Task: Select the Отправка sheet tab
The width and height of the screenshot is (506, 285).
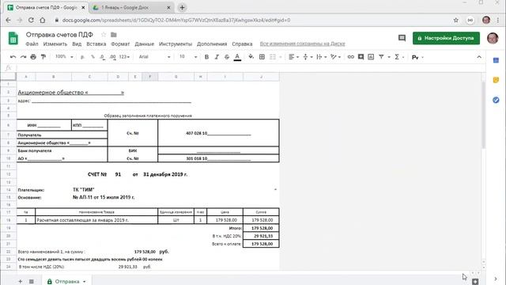Action: (66, 282)
